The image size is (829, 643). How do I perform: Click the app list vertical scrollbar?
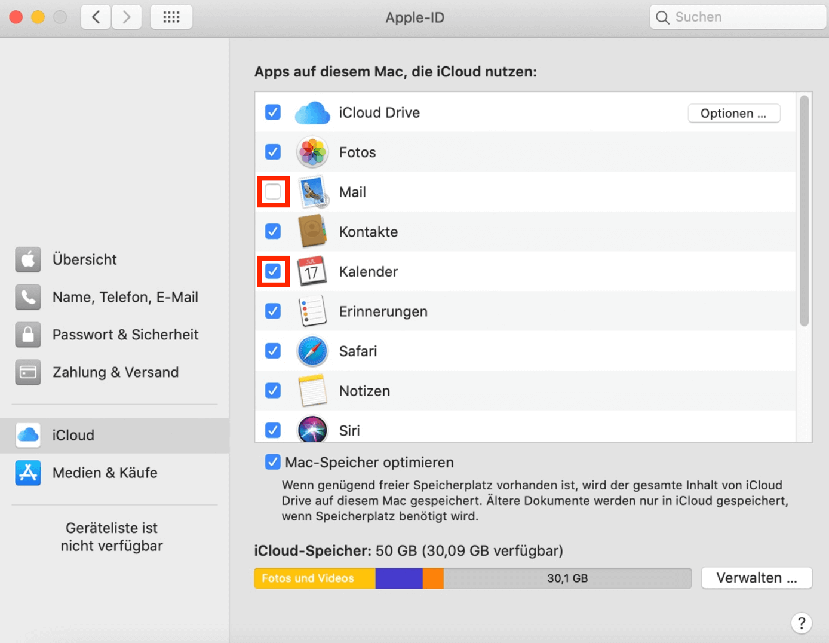coord(805,210)
